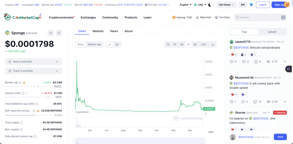This screenshot has width=293, height=144.
Task: Select the 7D time range
Action: pos(175,44)
